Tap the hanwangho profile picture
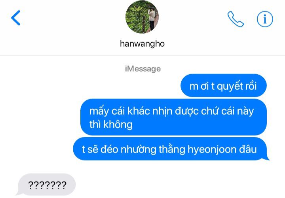 coord(142,17)
